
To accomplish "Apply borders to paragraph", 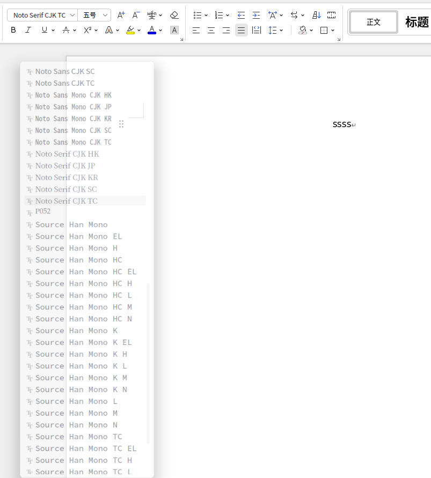I will pyautogui.click(x=324, y=30).
